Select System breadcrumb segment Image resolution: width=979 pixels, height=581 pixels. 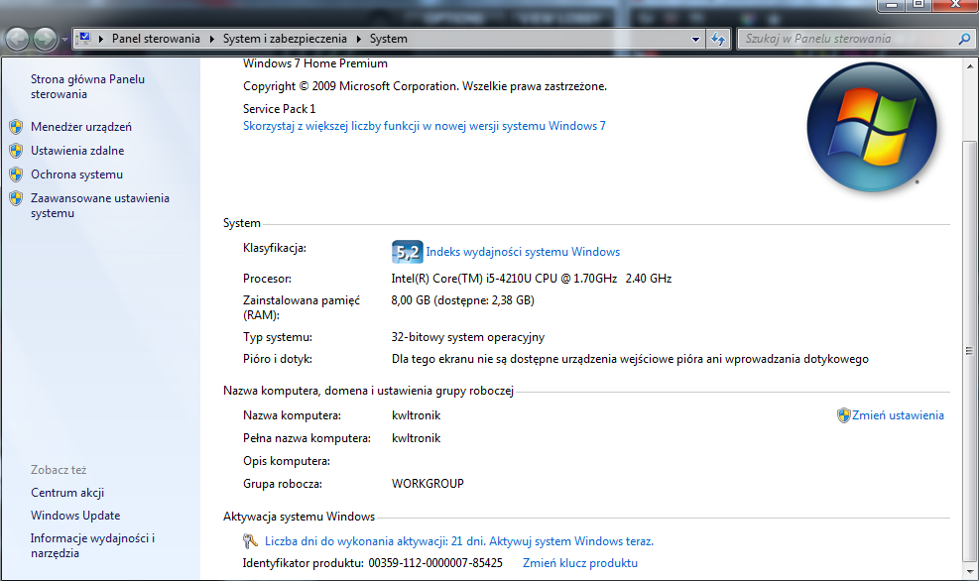(389, 39)
